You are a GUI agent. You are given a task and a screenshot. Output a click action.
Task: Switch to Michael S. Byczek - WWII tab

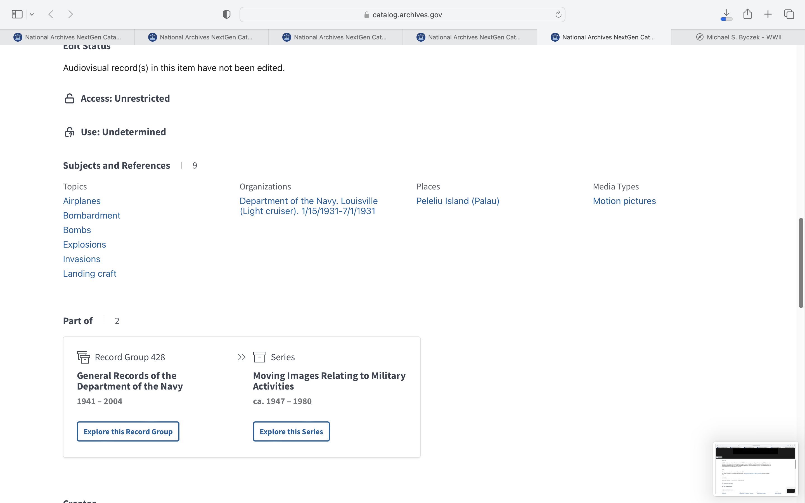738,37
